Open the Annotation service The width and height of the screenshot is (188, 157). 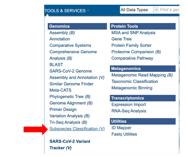[60, 39]
